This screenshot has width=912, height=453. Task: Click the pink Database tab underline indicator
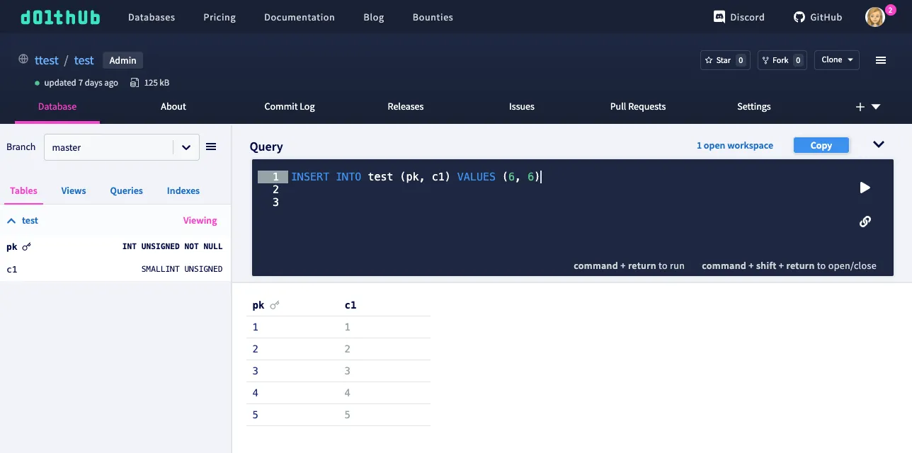(x=57, y=121)
